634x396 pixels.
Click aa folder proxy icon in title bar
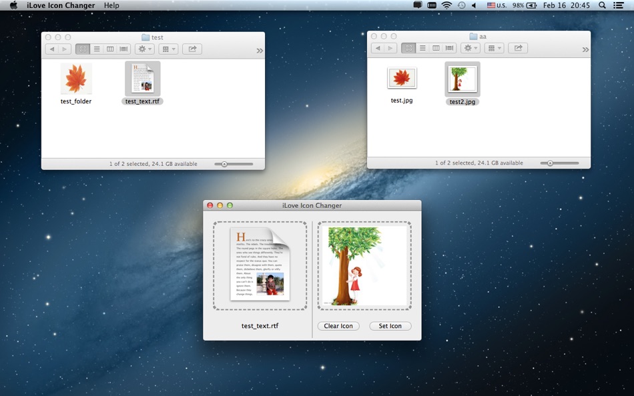pyautogui.click(x=473, y=37)
